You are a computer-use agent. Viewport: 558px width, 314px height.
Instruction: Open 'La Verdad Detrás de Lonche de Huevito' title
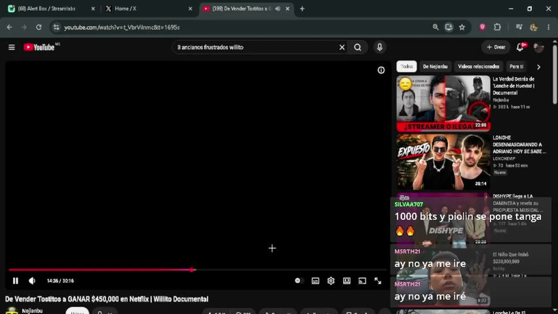click(x=514, y=86)
